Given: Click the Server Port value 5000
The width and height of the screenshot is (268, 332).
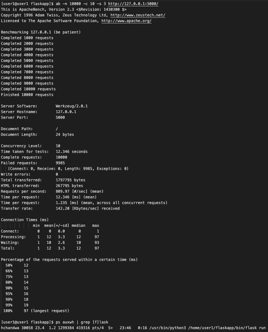Looking at the screenshot, I should [60, 118].
